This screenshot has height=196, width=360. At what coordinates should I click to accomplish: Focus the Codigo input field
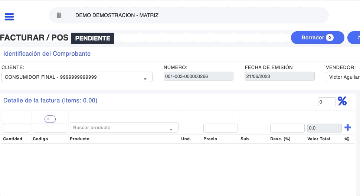(50, 128)
